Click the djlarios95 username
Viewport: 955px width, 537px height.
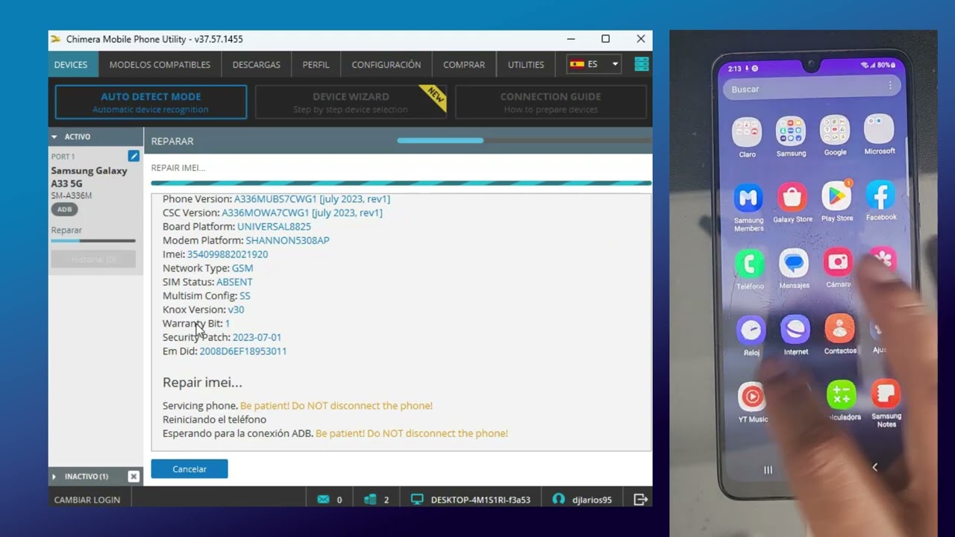click(592, 500)
